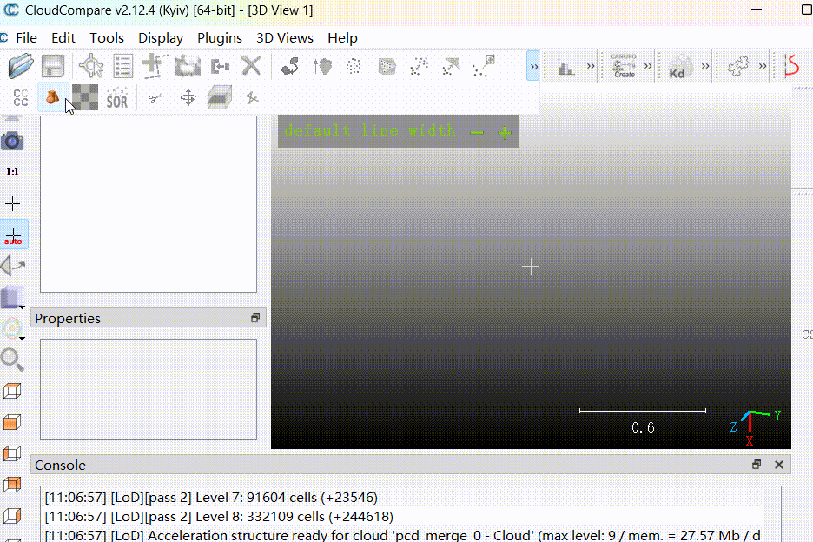This screenshot has height=542, width=813.
Task: Open the Tools menu
Action: (106, 38)
